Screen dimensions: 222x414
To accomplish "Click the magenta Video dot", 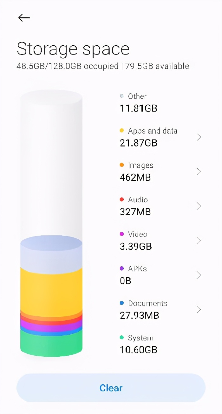I will (122, 234).
